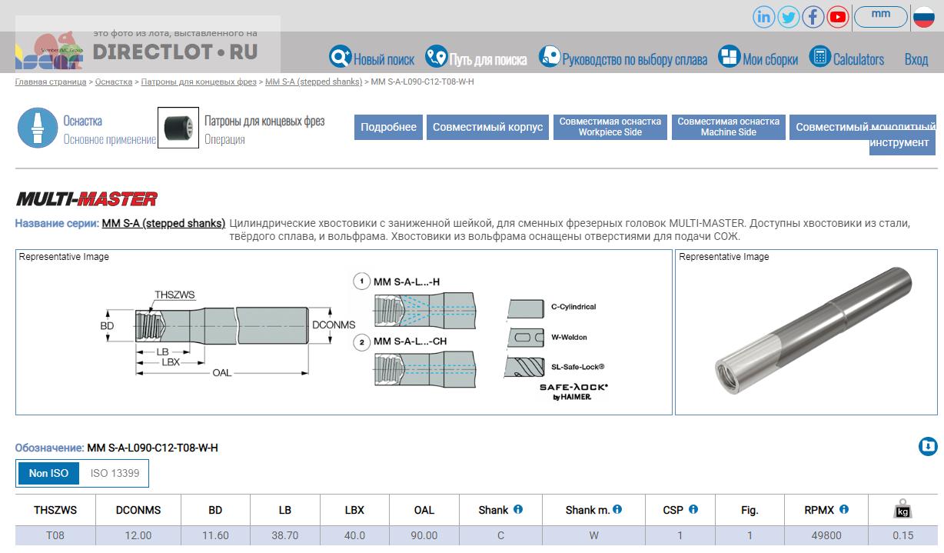Open the YouTube social icon
Viewport: 944px width, 553px height.
[838, 17]
